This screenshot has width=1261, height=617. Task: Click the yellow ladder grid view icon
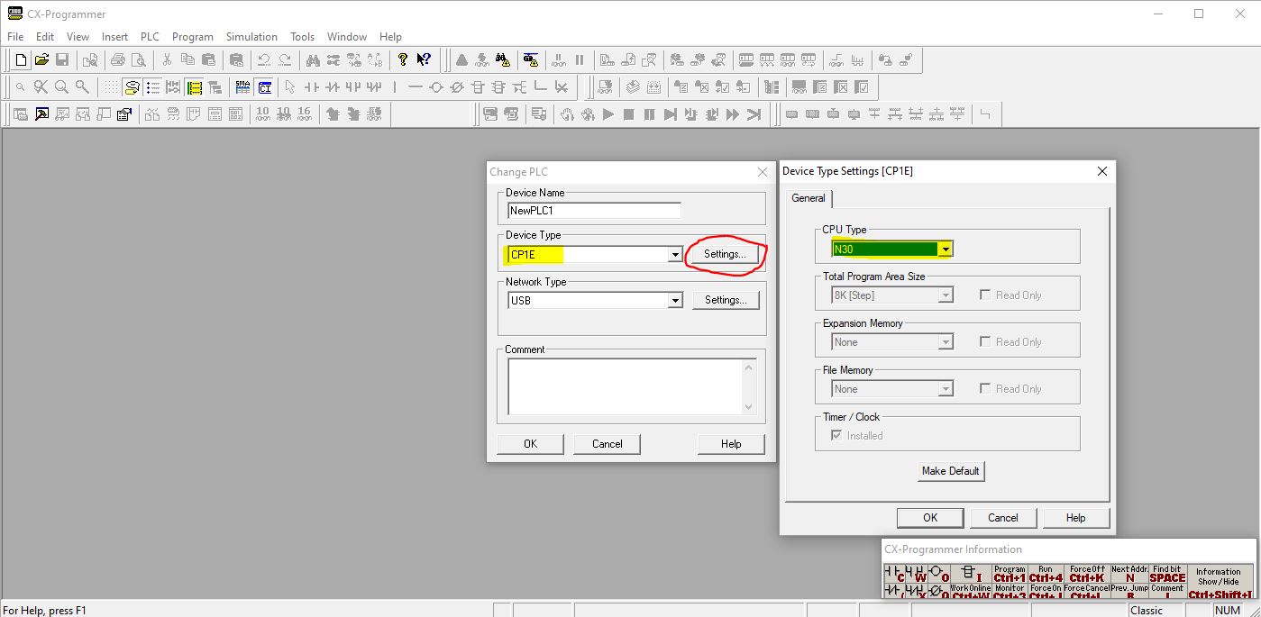[x=195, y=87]
